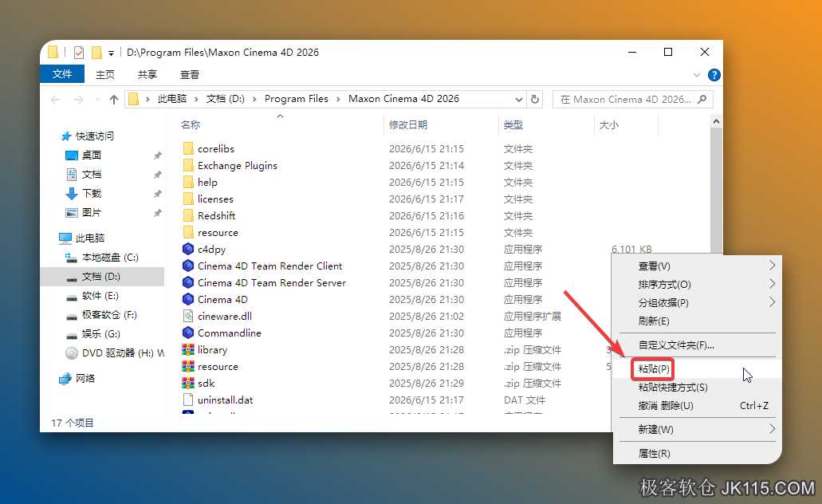Click Properties checkmark icon in title bar

(79, 53)
